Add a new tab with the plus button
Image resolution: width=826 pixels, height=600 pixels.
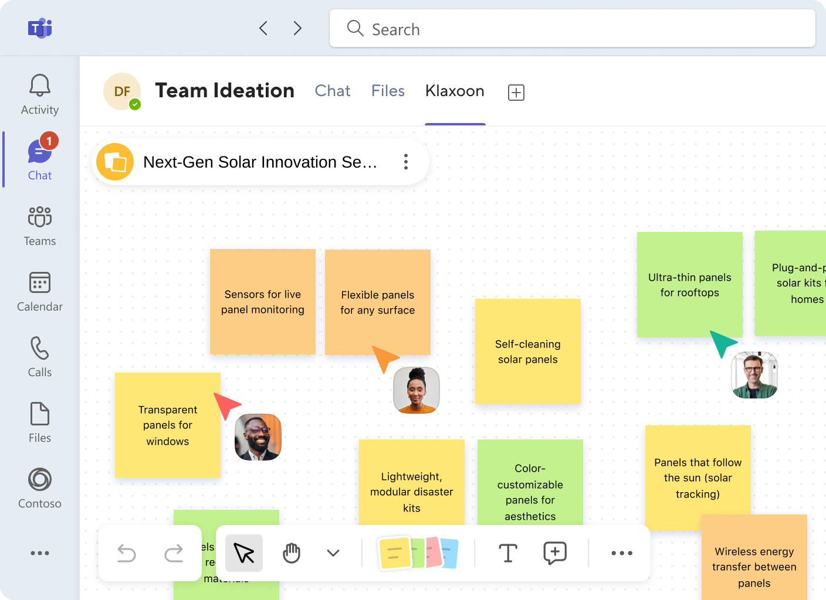515,92
